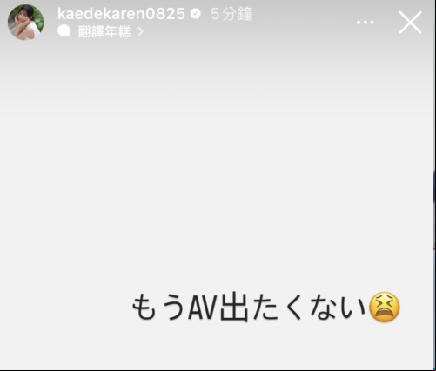
Task: Click the ending ない in the caption
Action: (x=338, y=308)
